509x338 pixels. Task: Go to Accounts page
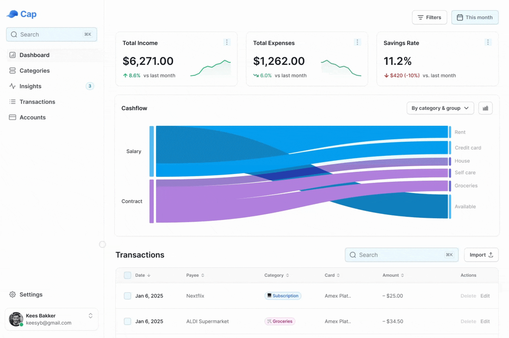52,117
